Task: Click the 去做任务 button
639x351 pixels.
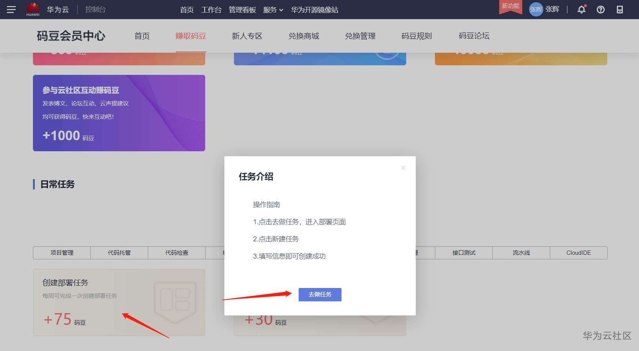Action: [320, 294]
